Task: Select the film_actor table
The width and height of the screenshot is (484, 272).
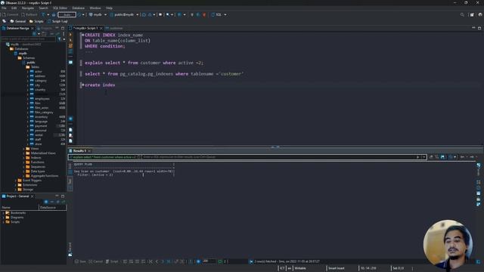Action: click(x=42, y=107)
